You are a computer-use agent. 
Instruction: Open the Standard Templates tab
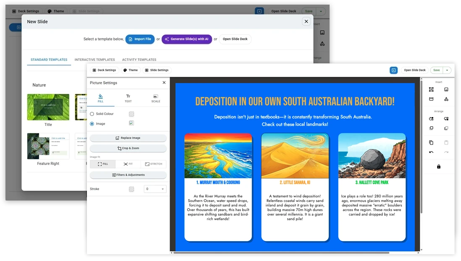tap(49, 60)
